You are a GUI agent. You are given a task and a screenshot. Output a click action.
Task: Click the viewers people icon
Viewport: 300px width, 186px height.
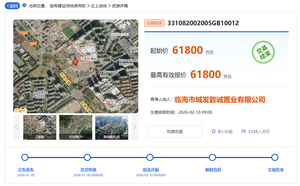(x=243, y=131)
